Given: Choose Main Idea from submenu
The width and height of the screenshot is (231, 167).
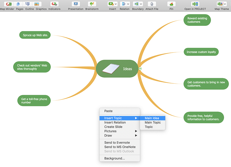Looking at the screenshot, I should (x=152, y=118).
